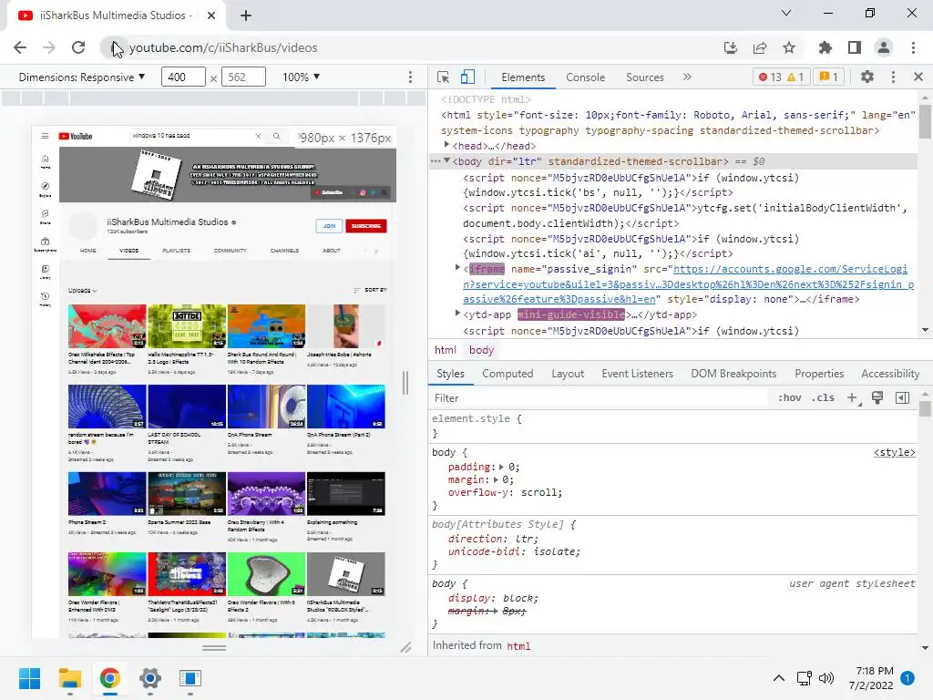Open the SORT BY menu
The height and width of the screenshot is (700, 933).
pyautogui.click(x=370, y=290)
